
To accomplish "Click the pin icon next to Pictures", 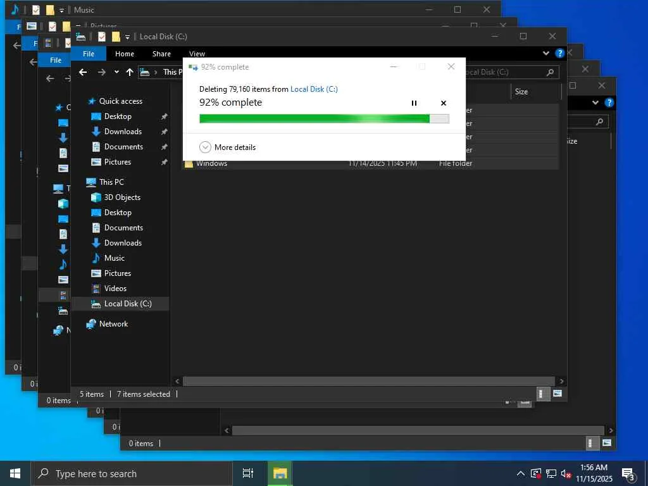I will click(164, 162).
